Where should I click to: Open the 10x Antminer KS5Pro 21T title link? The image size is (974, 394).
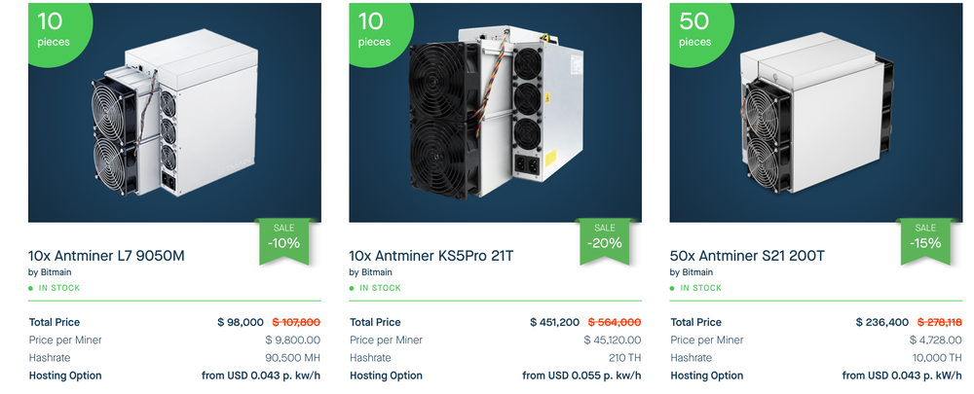click(x=431, y=256)
